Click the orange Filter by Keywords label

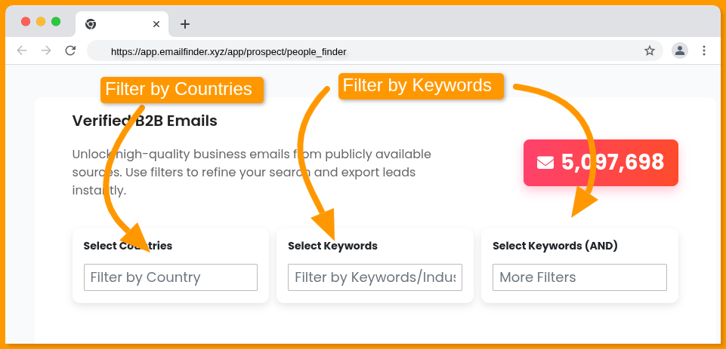click(x=417, y=85)
